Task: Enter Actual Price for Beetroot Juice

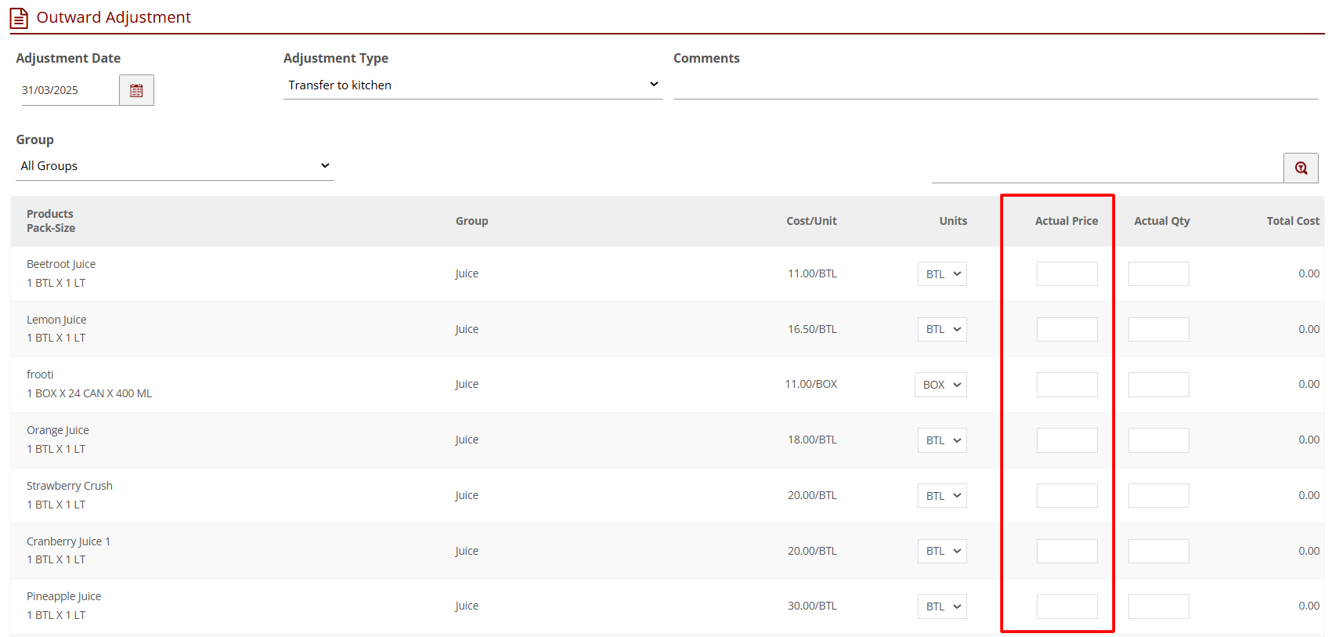Action: click(x=1067, y=274)
